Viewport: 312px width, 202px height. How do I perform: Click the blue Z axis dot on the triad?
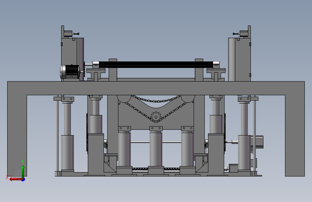click(23, 180)
